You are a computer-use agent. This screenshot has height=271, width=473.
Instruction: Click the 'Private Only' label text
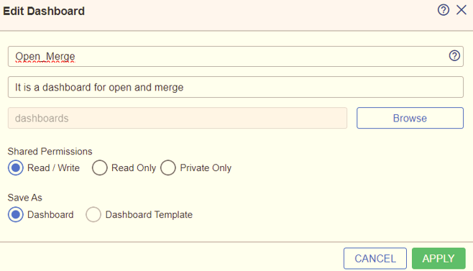[x=206, y=167]
